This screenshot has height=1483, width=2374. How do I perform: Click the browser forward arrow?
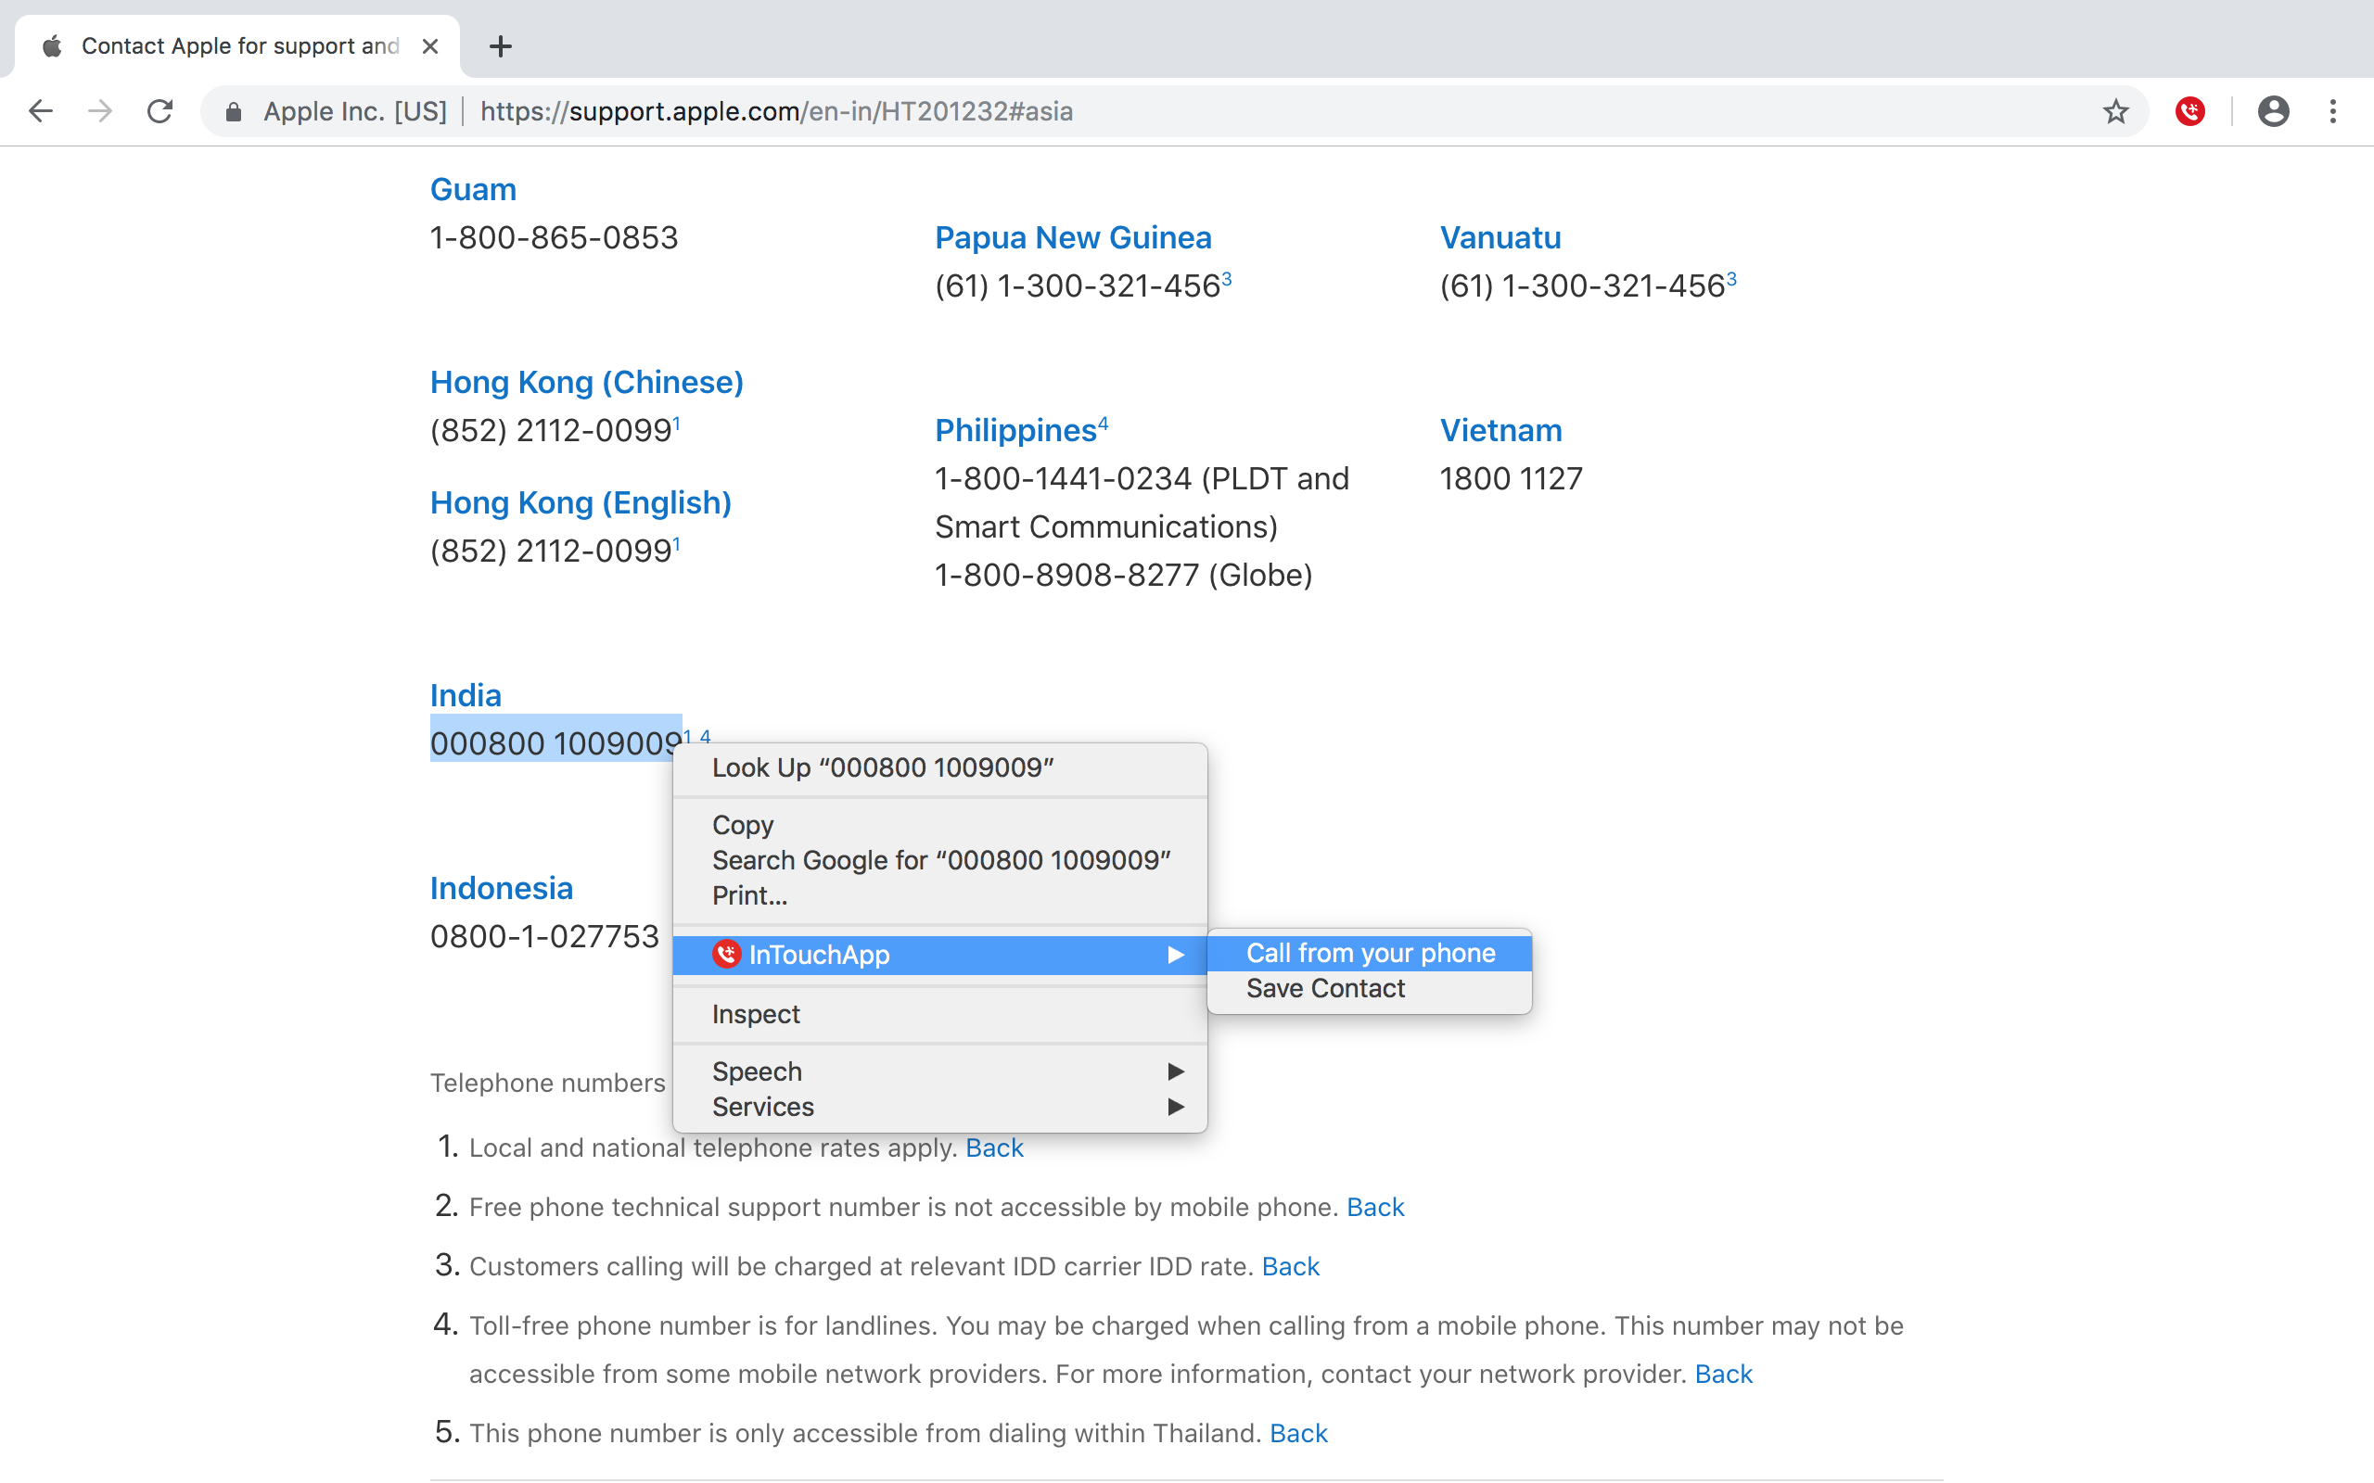click(x=100, y=111)
